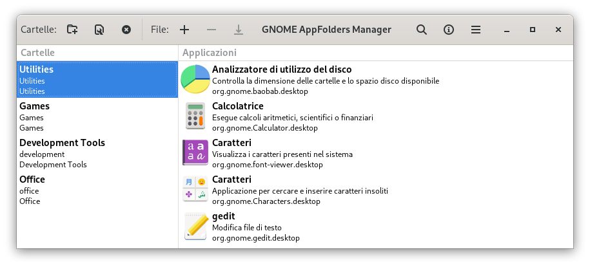Click the lowercase 'development' folder id

click(x=42, y=154)
